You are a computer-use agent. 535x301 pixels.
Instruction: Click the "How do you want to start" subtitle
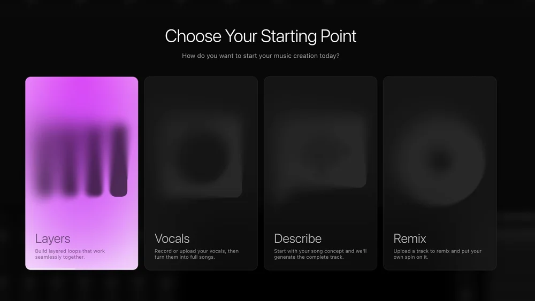(261, 56)
